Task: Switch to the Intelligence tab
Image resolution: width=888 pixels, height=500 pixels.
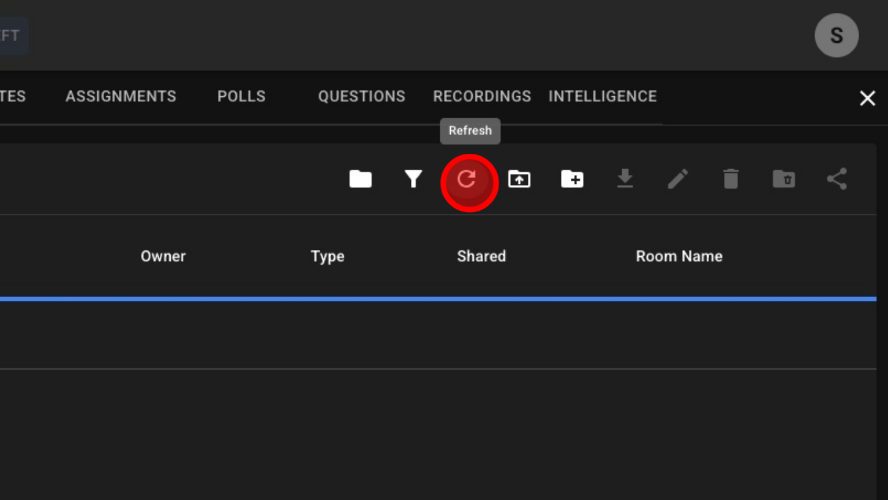Action: point(602,96)
